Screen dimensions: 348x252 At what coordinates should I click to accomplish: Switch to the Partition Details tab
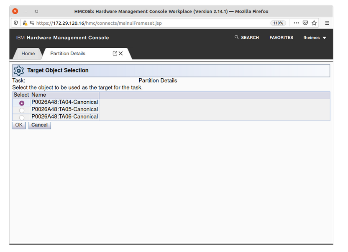pyautogui.click(x=68, y=54)
